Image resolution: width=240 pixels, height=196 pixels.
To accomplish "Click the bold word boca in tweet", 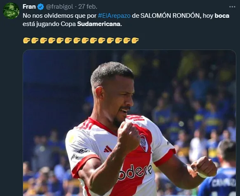I will [222, 16].
